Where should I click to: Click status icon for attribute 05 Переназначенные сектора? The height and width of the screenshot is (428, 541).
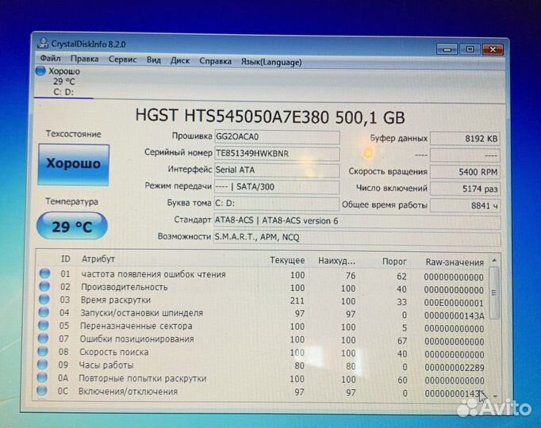point(44,325)
